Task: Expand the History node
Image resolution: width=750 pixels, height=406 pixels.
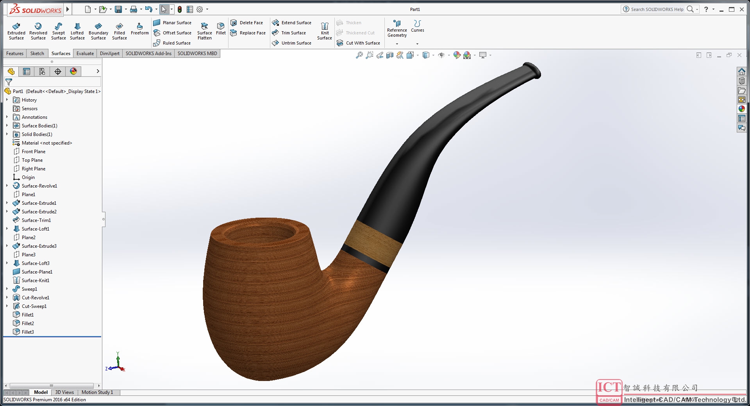Action: tap(7, 100)
